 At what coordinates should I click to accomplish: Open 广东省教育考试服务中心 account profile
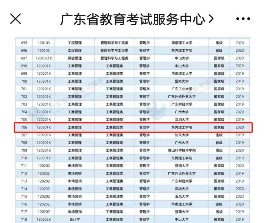click(x=132, y=19)
